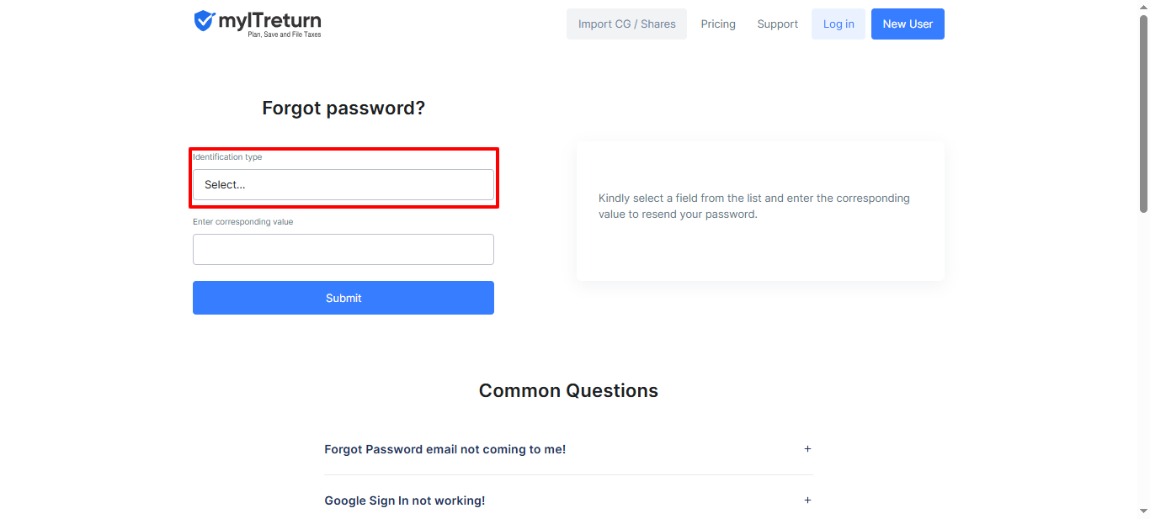Click the scrollbar up arrow
The height and width of the screenshot is (519, 1150).
click(1143, 7)
